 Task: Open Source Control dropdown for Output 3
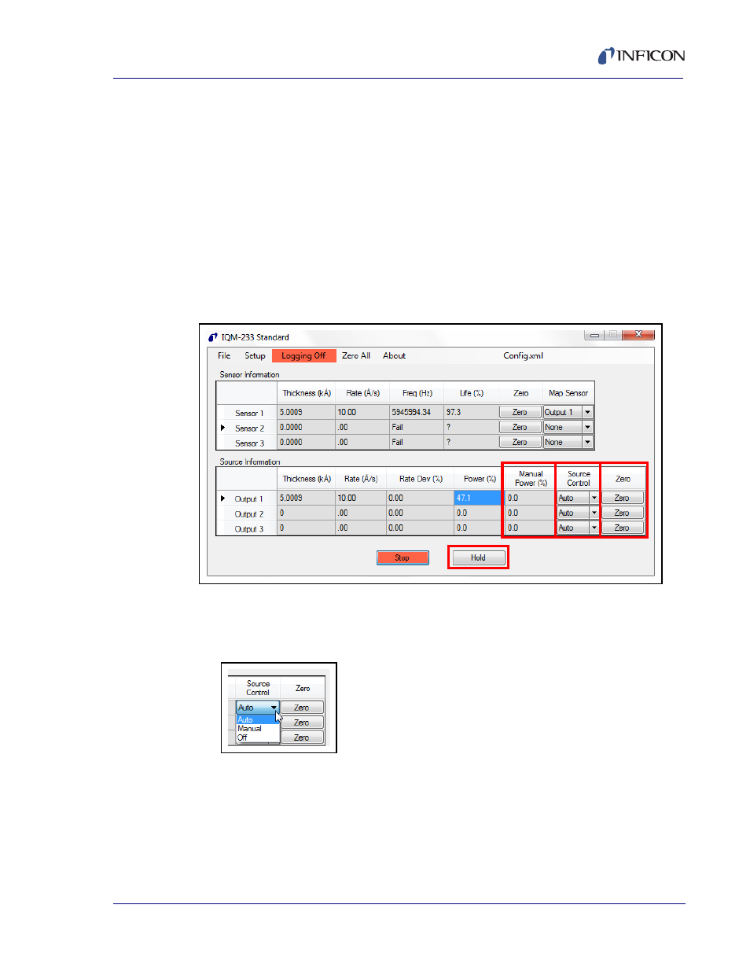[x=594, y=528]
